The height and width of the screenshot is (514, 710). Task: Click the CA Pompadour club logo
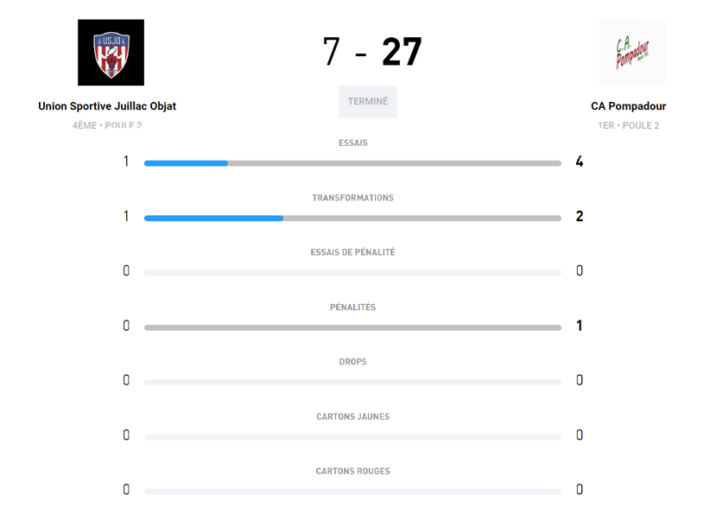pos(632,53)
